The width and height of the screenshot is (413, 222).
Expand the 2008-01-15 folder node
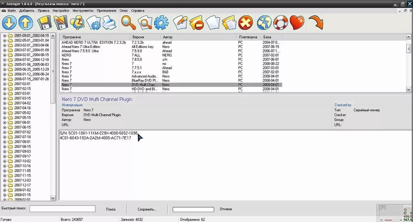[x=5, y=195]
